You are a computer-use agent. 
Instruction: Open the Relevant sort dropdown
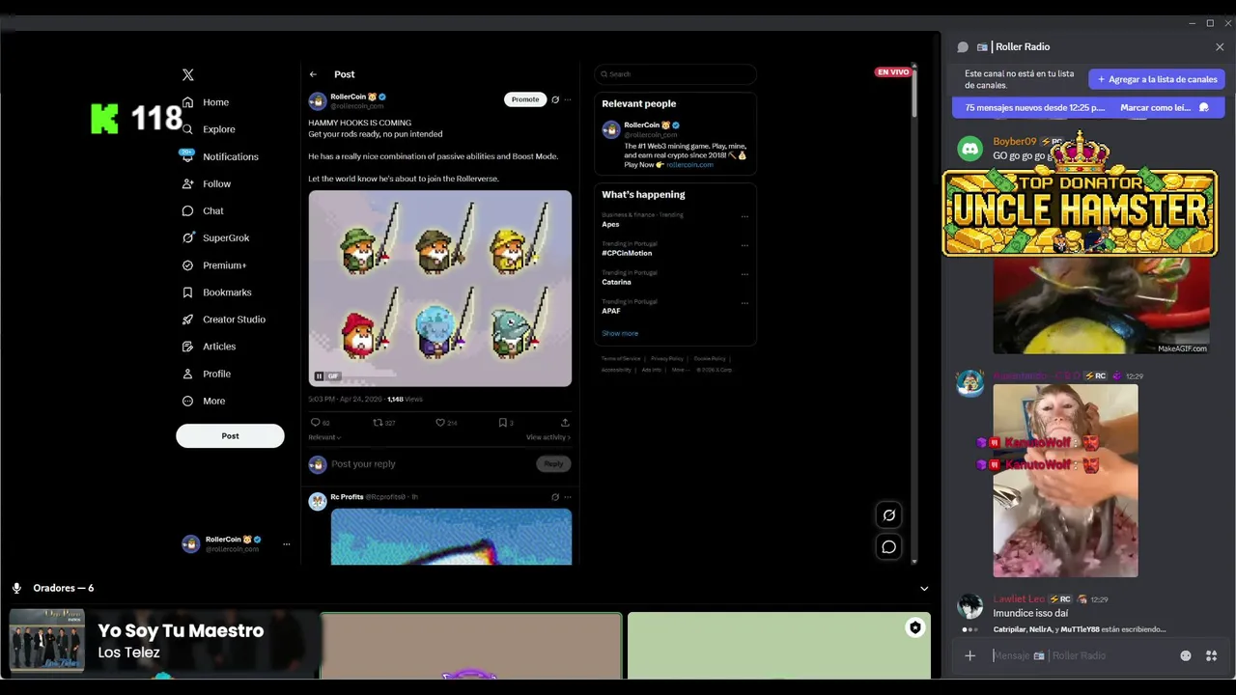324,437
